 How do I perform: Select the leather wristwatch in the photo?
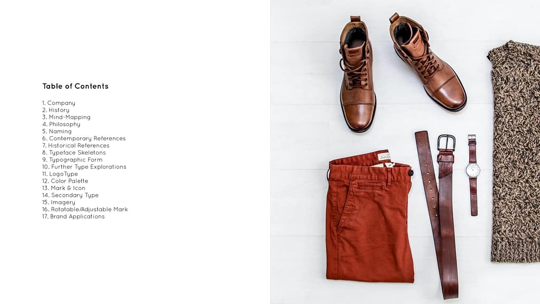click(x=473, y=175)
